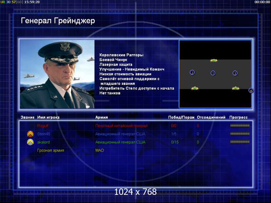The height and width of the screenshot is (203, 271).
Task: Click akalord's 'Авиационный генерал США' army
Action: pyautogui.click(x=120, y=142)
